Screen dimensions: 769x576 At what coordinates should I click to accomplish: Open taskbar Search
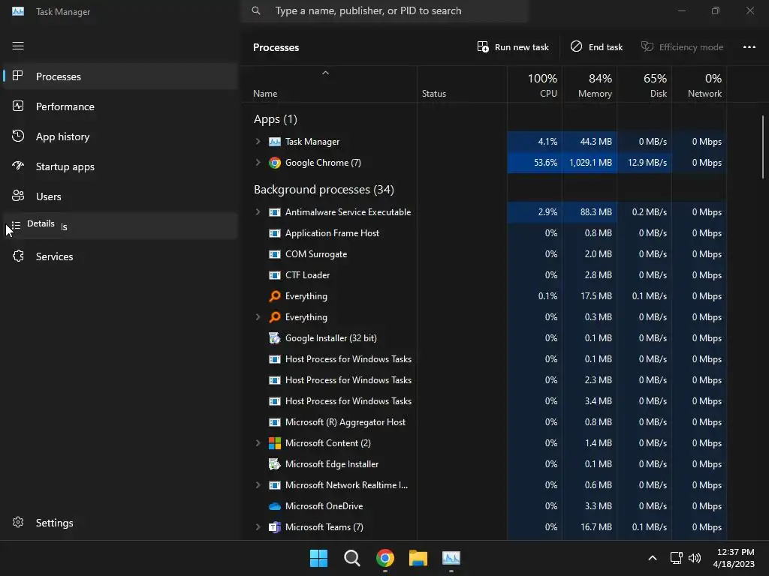coord(351,558)
